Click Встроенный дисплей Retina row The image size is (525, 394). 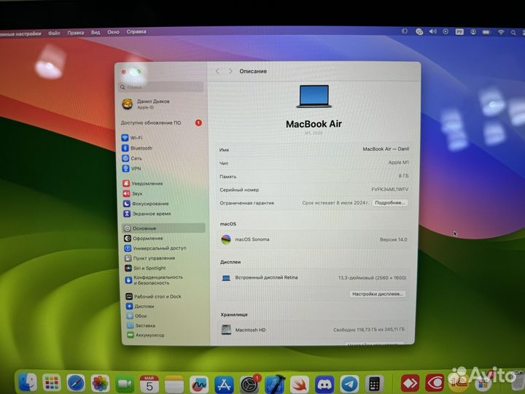[x=314, y=278]
